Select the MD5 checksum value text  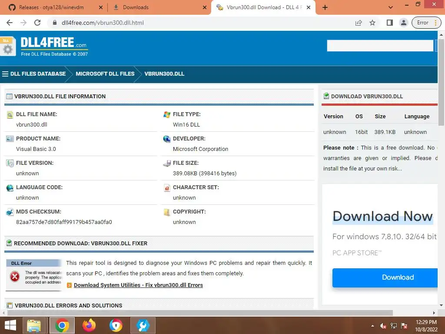click(64, 222)
